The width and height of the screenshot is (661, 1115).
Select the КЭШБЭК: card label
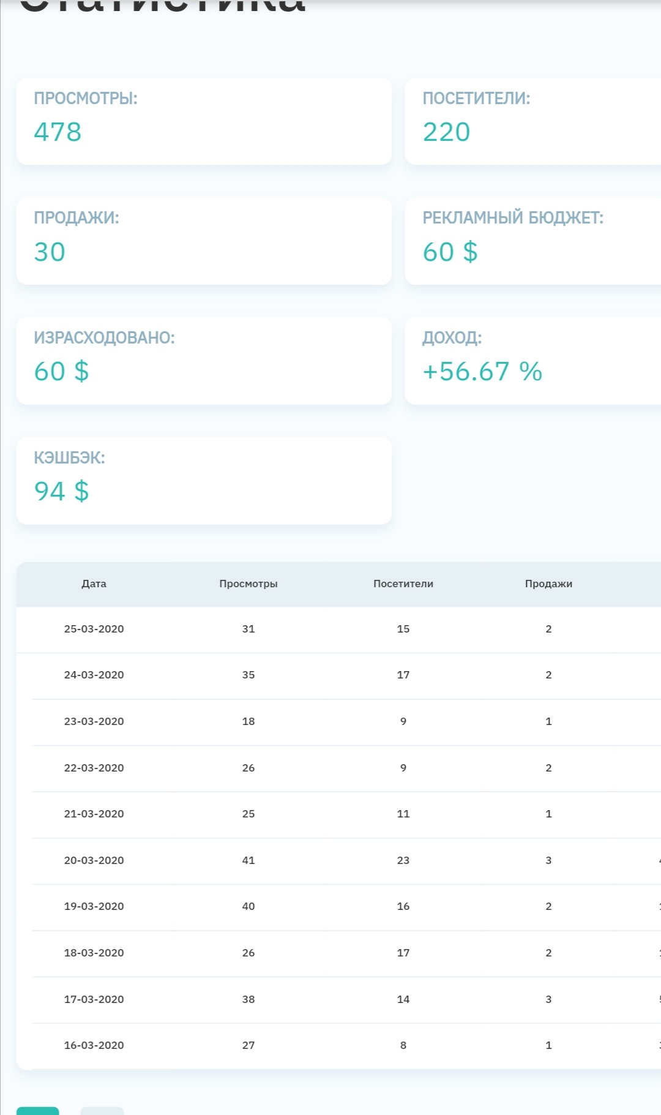69,457
